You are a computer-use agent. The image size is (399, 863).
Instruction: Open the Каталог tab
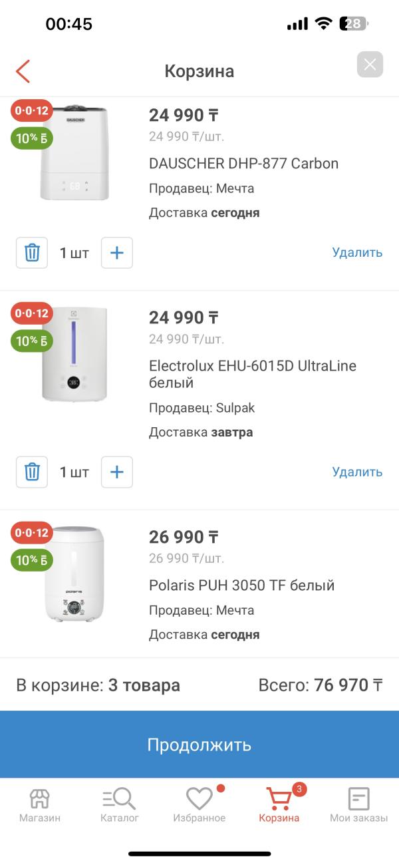(x=120, y=805)
